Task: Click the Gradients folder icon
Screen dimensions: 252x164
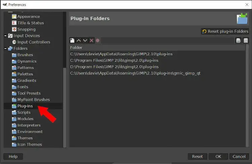Action: pyautogui.click(x=14, y=80)
